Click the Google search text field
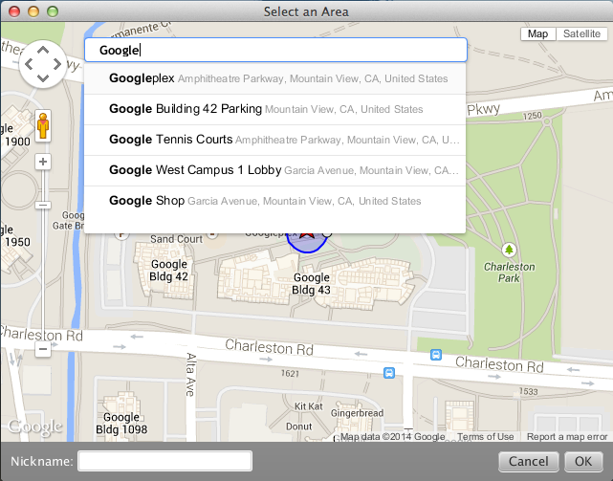The width and height of the screenshot is (613, 481). click(x=275, y=50)
